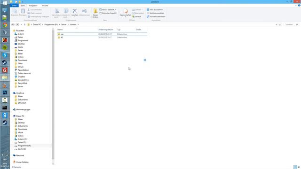The width and height of the screenshot is (301, 169).
Task: Switch to the Freigeben tab
Action: tap(33, 6)
